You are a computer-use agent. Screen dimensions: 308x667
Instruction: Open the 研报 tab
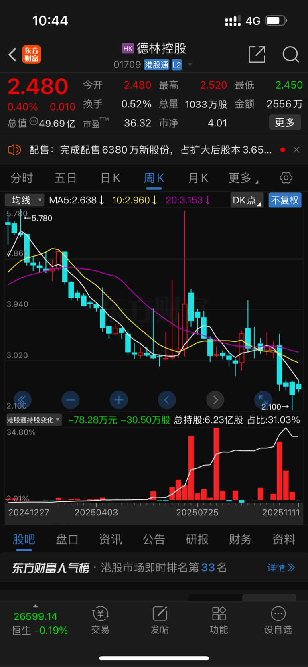point(197,539)
